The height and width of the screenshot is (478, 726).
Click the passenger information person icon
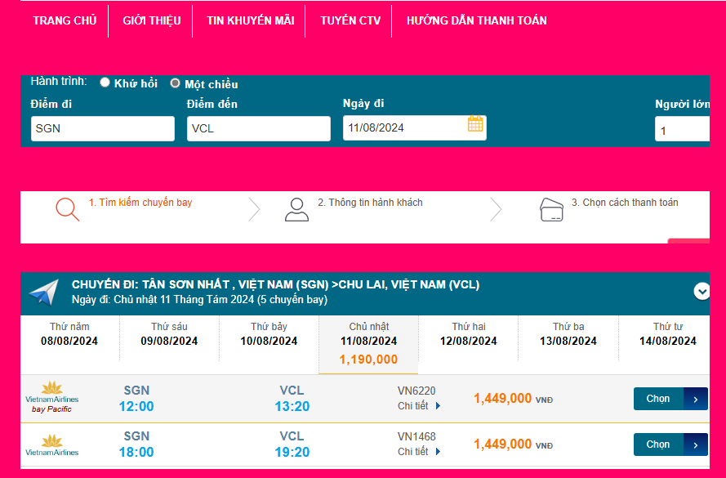[x=296, y=210]
